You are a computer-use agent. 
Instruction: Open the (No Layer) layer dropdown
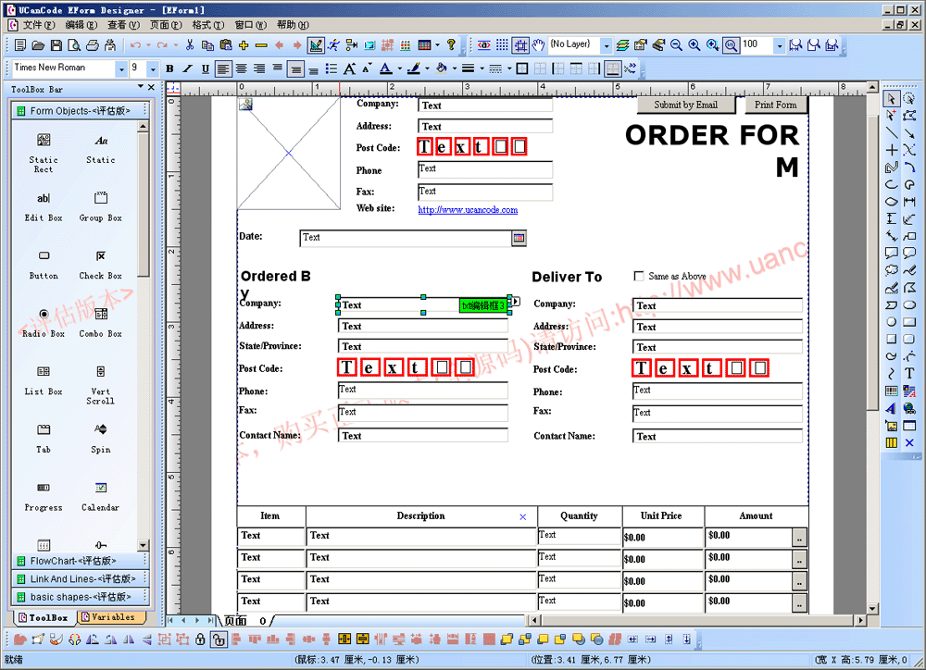click(x=606, y=44)
